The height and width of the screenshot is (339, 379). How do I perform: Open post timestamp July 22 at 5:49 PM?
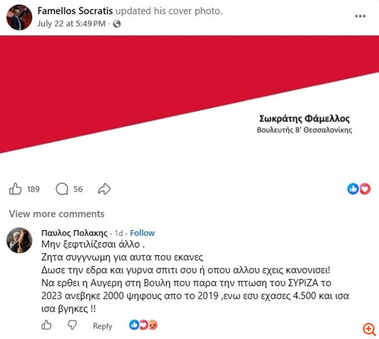[71, 24]
